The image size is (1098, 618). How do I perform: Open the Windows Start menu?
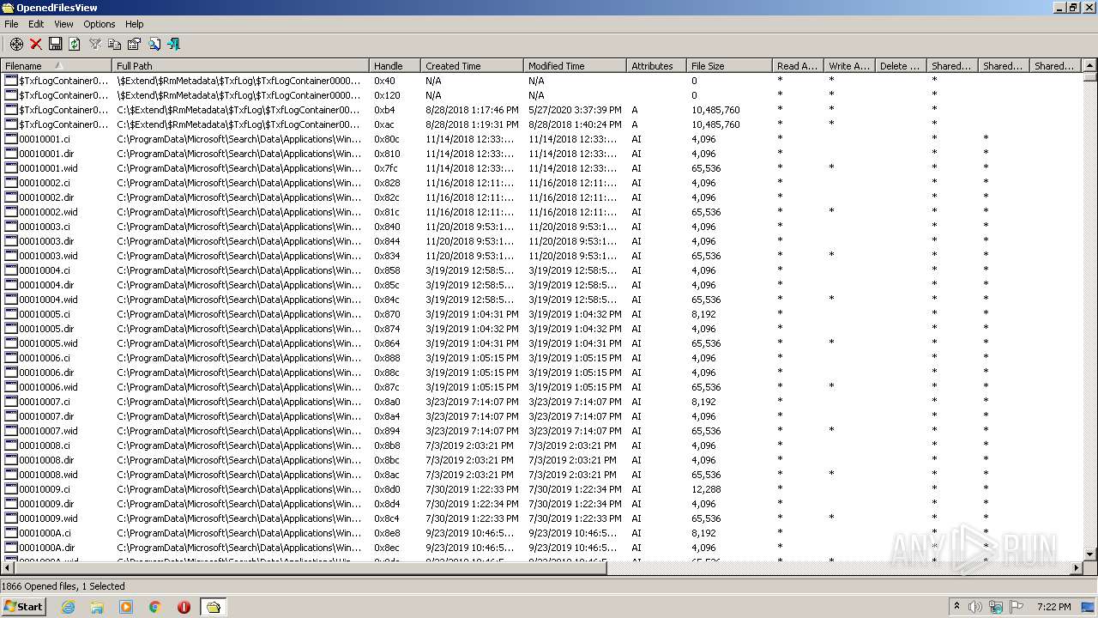[x=23, y=606]
